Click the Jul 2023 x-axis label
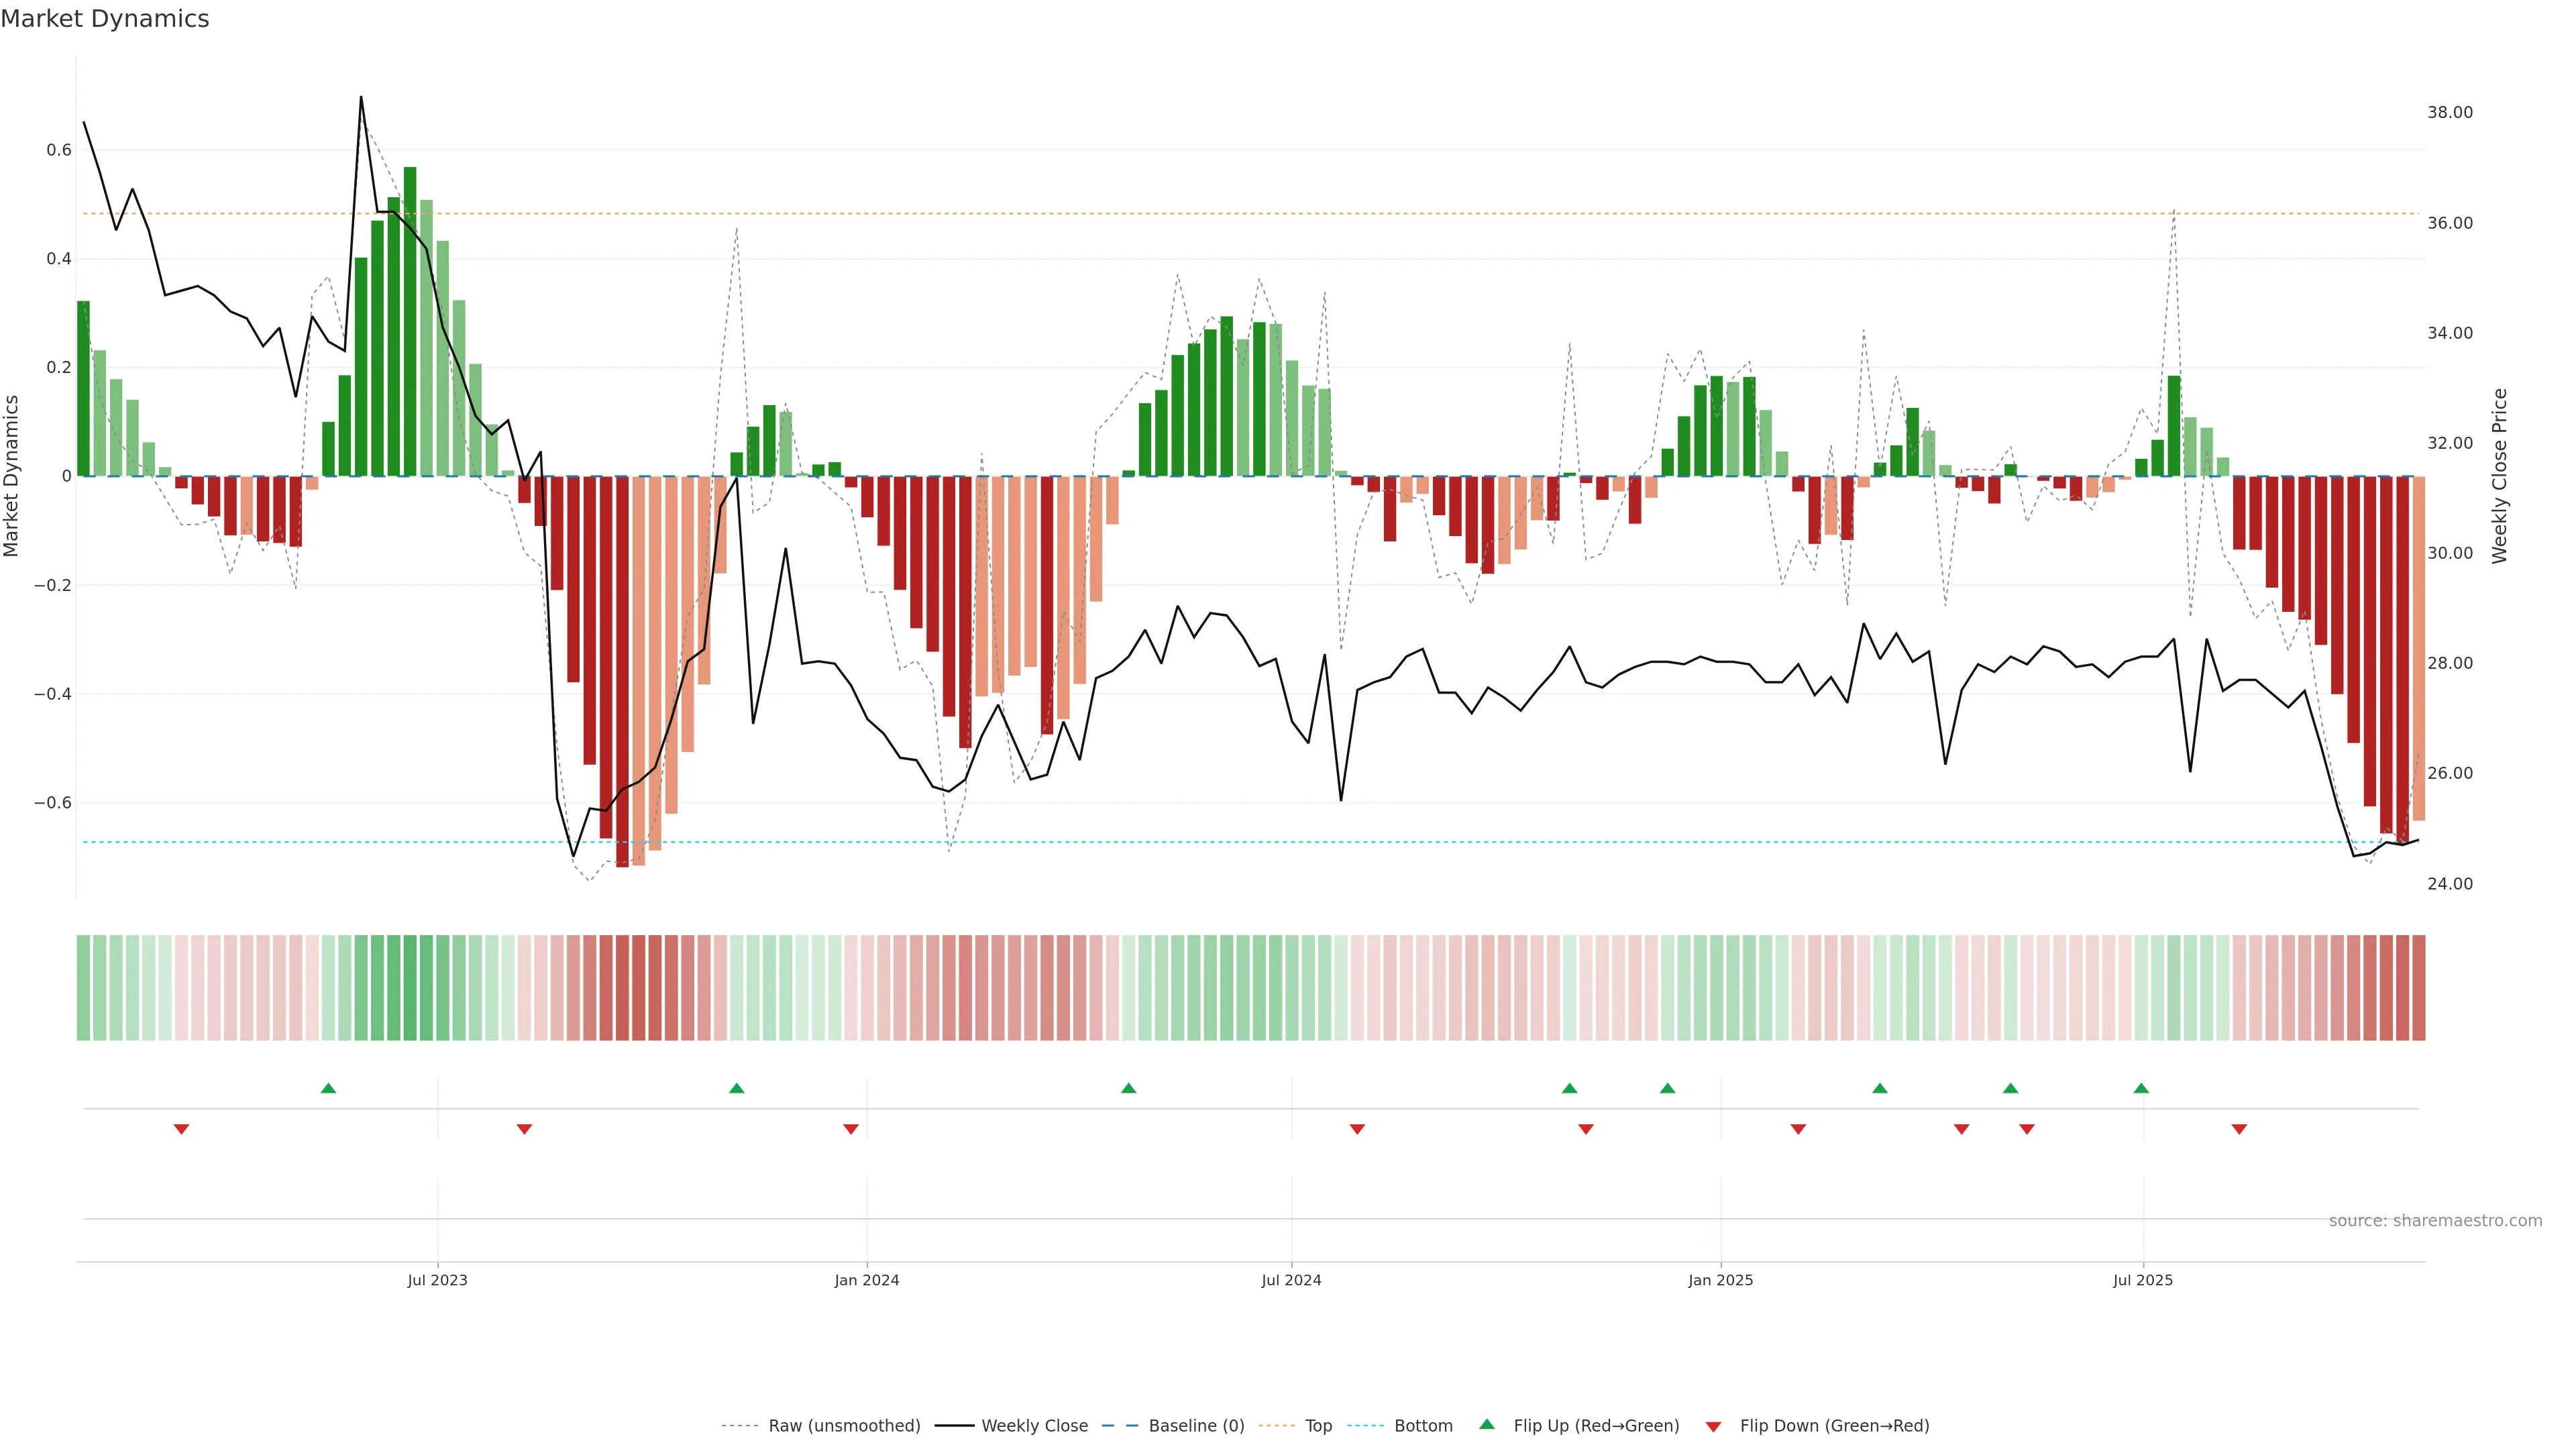 (x=437, y=1280)
